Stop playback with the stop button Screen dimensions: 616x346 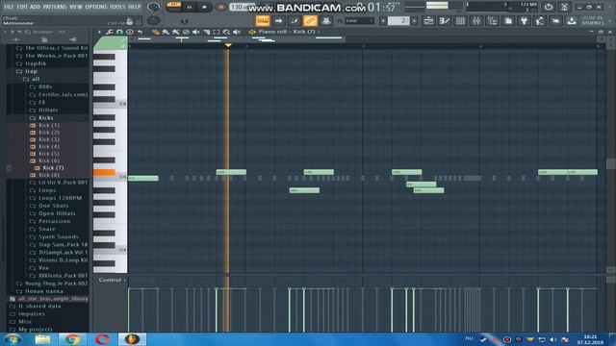click(x=204, y=7)
